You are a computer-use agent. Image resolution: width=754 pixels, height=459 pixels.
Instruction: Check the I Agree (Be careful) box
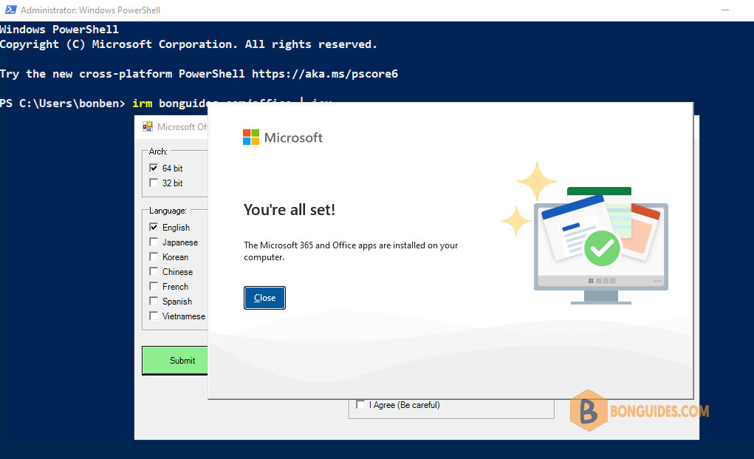(360, 404)
